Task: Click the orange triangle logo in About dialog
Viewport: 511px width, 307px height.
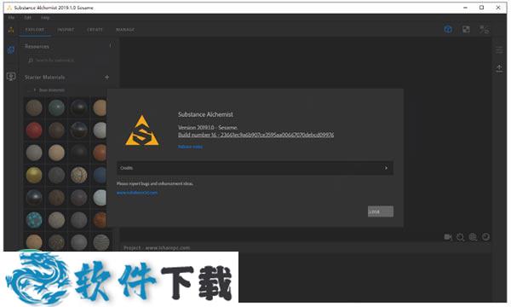Action: 142,130
